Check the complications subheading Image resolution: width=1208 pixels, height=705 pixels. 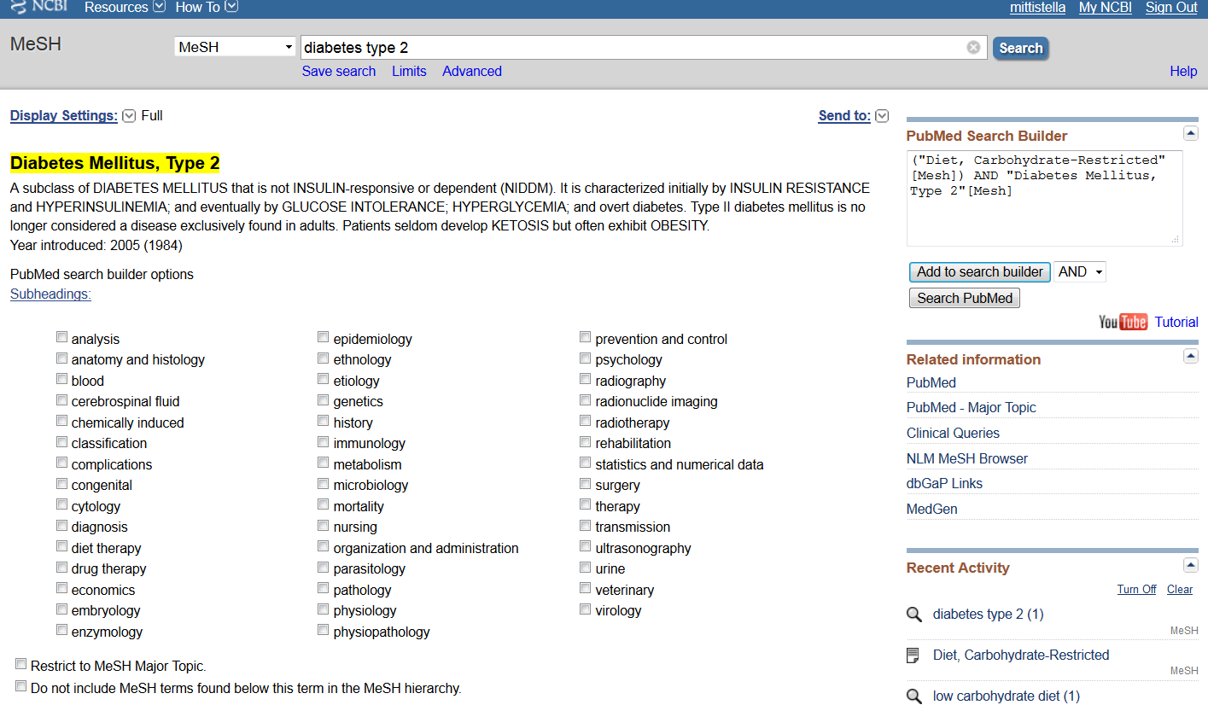[x=62, y=463]
